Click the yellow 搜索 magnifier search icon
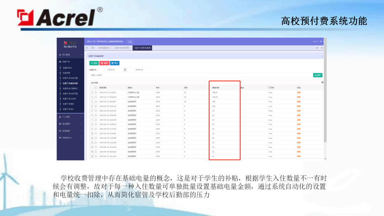Screen dimensions: 384x216 [x=316, y=75]
